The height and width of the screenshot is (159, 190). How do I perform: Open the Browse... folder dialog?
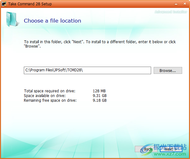(168, 70)
